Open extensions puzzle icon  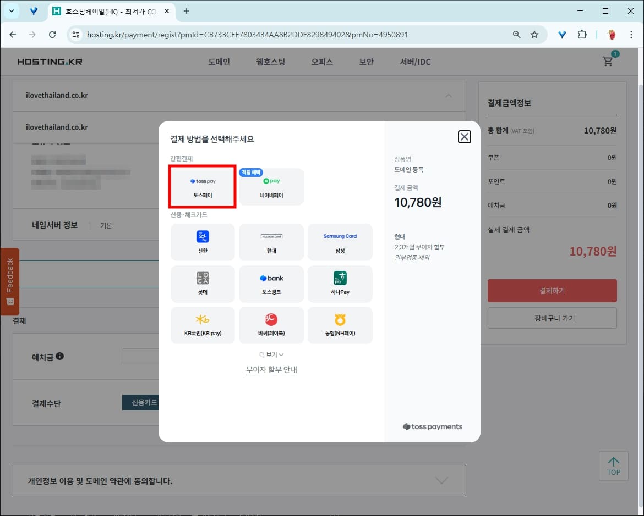pyautogui.click(x=582, y=35)
